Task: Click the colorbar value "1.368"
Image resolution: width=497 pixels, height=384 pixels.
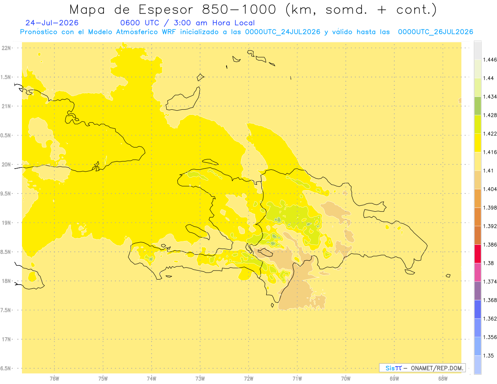Action: pyautogui.click(x=490, y=300)
